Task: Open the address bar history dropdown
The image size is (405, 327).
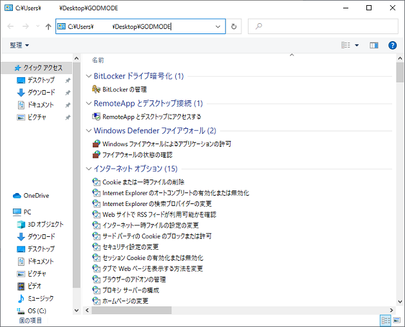Action: (x=218, y=26)
